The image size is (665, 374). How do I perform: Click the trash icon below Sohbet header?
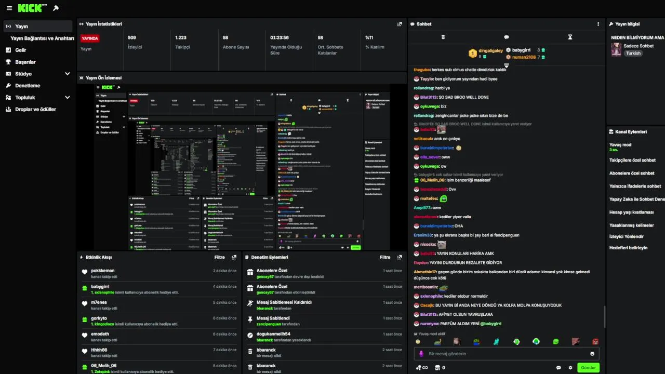point(443,37)
